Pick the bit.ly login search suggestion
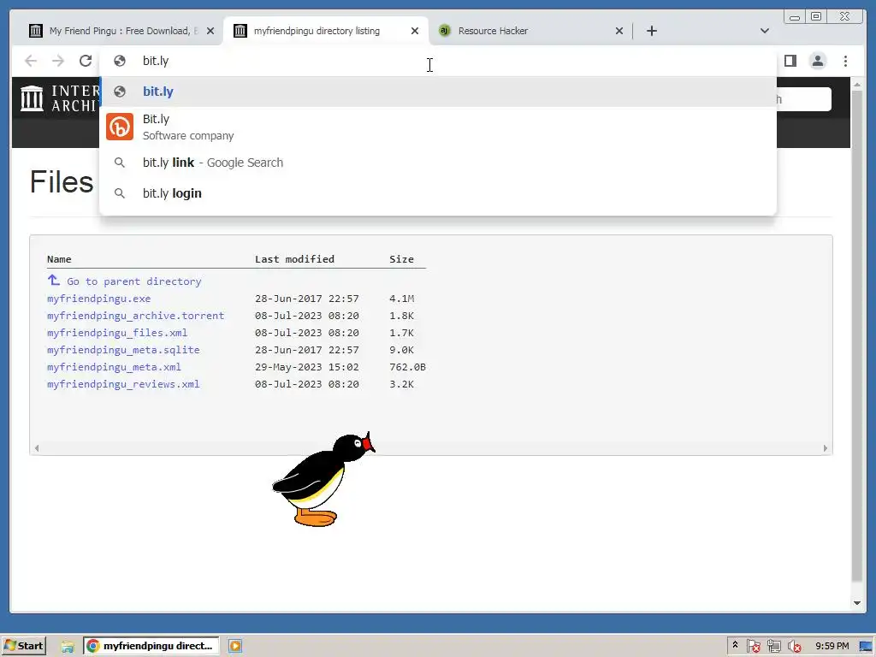 [438, 193]
